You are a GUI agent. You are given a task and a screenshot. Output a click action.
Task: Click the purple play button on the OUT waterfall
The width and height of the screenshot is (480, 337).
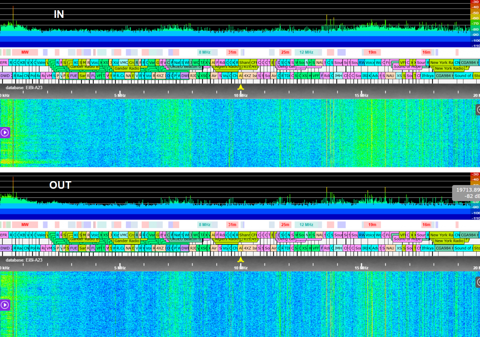point(5,305)
